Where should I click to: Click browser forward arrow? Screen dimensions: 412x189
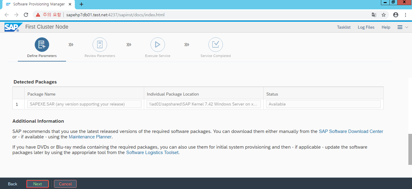coord(16,15)
